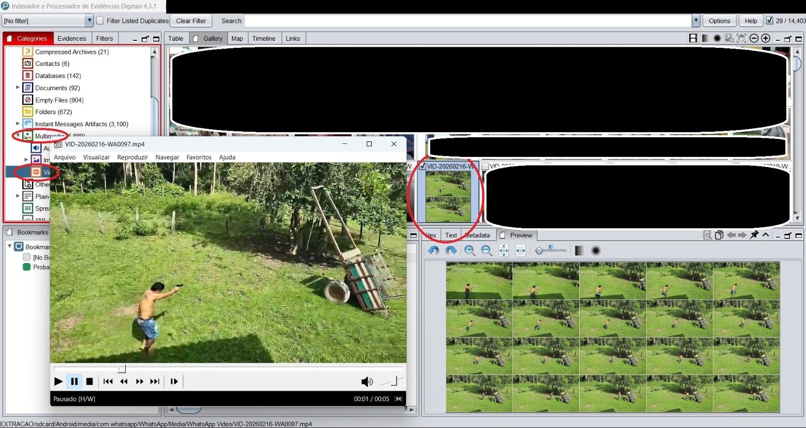Stop the video playback
Screen dimensions: 806x428
point(90,382)
